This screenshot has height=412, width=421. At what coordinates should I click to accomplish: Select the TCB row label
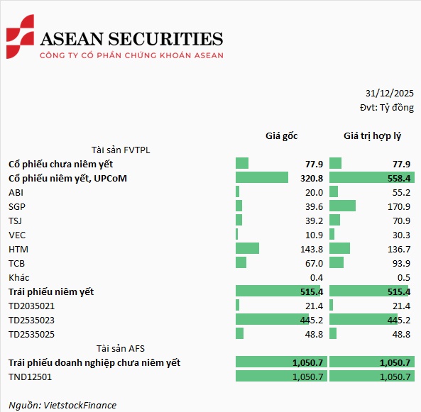[16, 263]
